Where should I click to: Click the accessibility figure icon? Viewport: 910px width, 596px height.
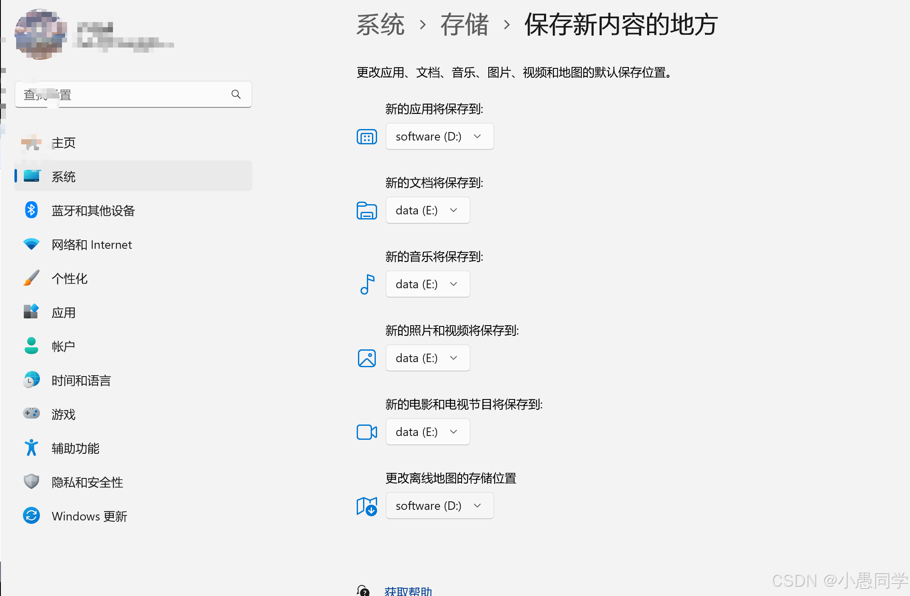(31, 448)
